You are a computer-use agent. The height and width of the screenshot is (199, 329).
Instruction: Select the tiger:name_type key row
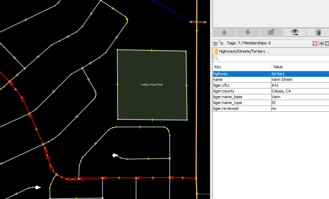point(242,103)
